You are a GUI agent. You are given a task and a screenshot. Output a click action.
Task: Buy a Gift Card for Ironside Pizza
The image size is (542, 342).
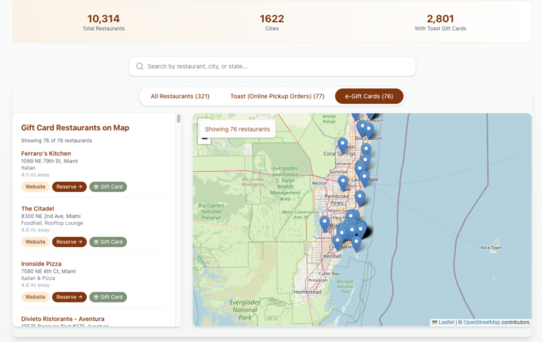pos(108,296)
